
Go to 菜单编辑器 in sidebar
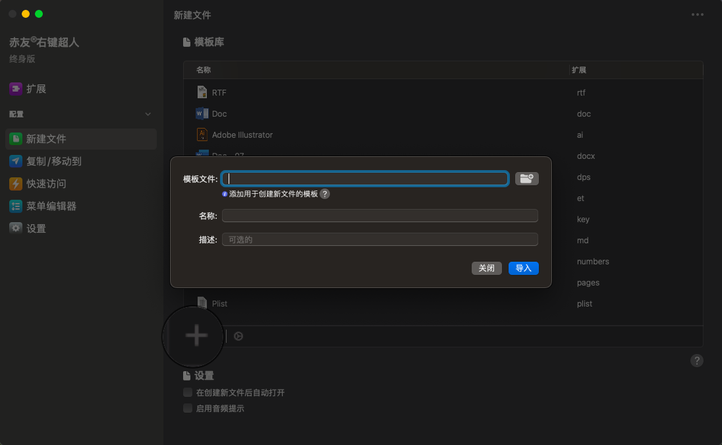[51, 206]
